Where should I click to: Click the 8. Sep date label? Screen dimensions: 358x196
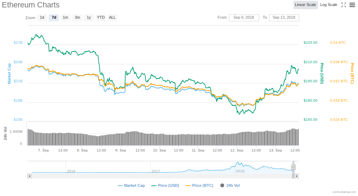pyautogui.click(x=82, y=150)
